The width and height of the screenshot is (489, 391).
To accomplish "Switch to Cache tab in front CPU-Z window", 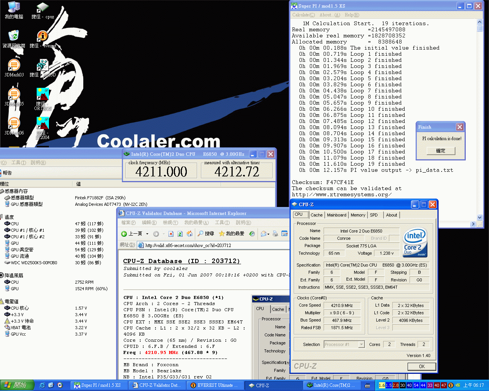I will click(x=316, y=215).
